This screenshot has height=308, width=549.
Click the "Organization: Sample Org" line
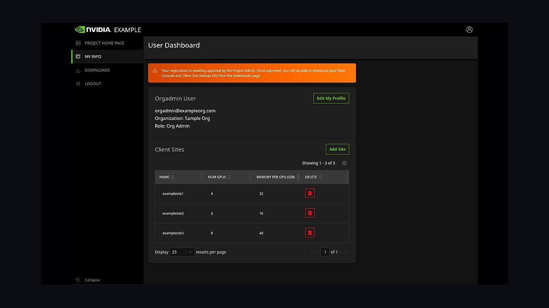pos(182,119)
